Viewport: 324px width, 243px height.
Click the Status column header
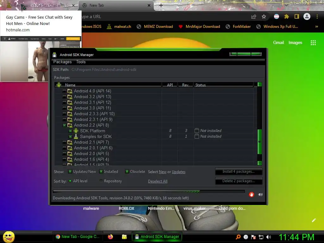tap(223, 85)
